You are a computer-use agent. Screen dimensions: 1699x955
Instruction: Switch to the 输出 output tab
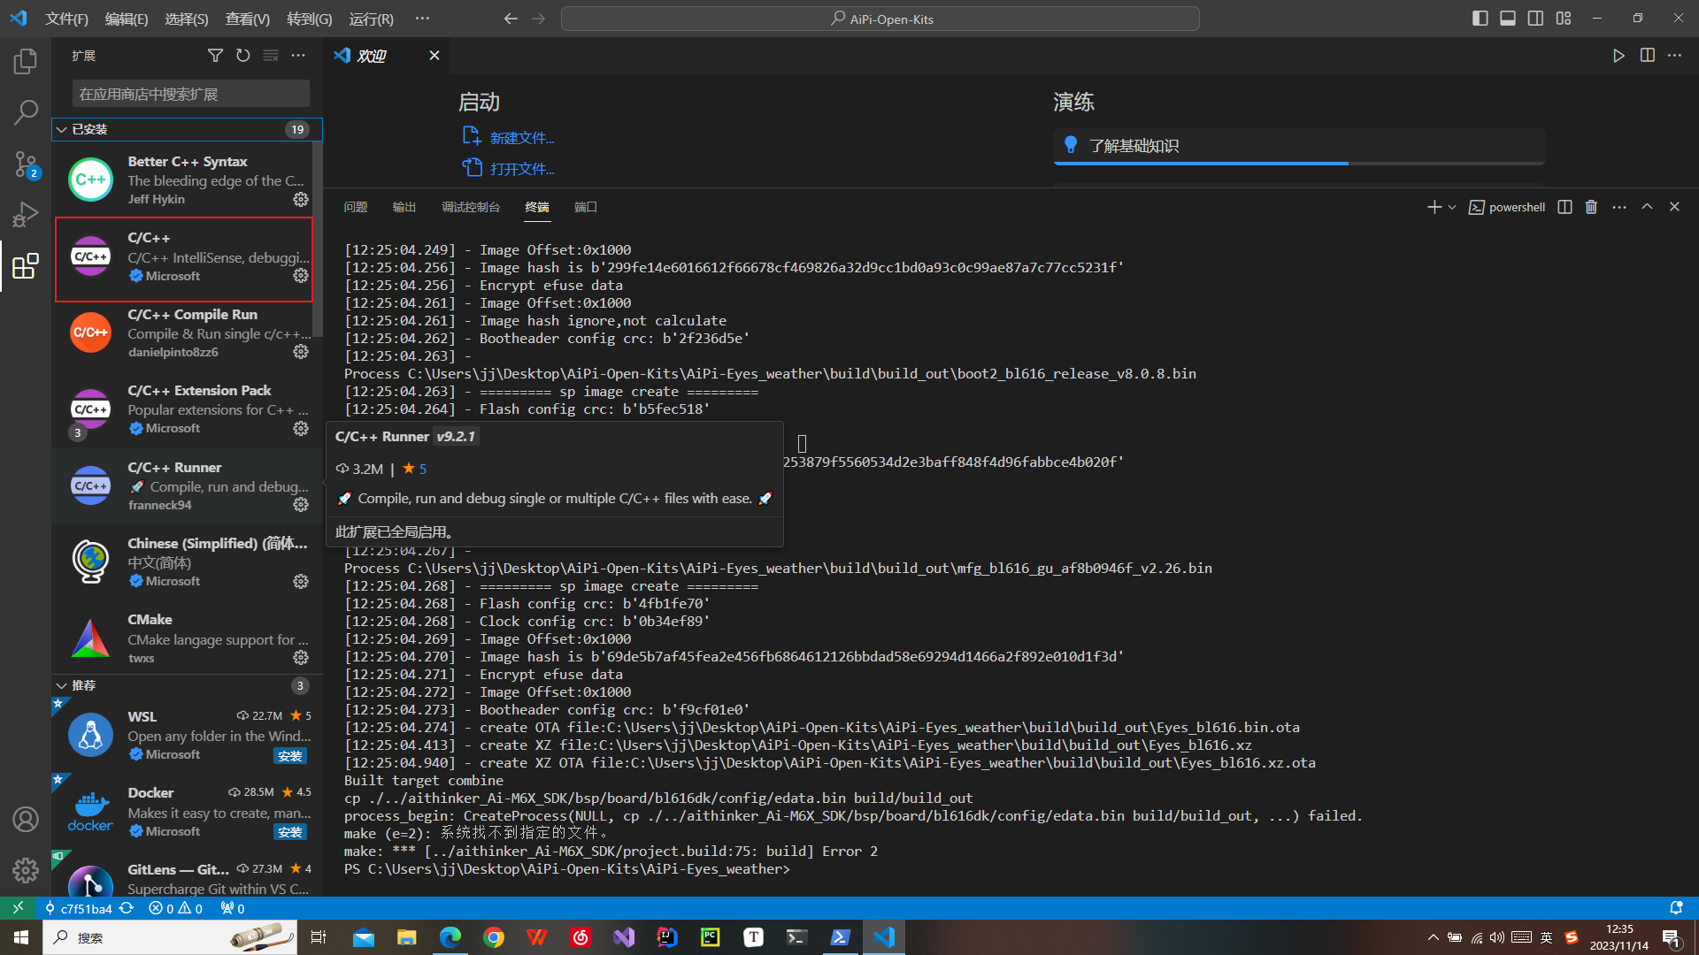tap(404, 207)
